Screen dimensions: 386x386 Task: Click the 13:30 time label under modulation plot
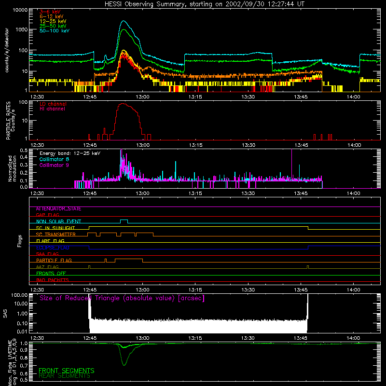pyautogui.click(x=248, y=193)
